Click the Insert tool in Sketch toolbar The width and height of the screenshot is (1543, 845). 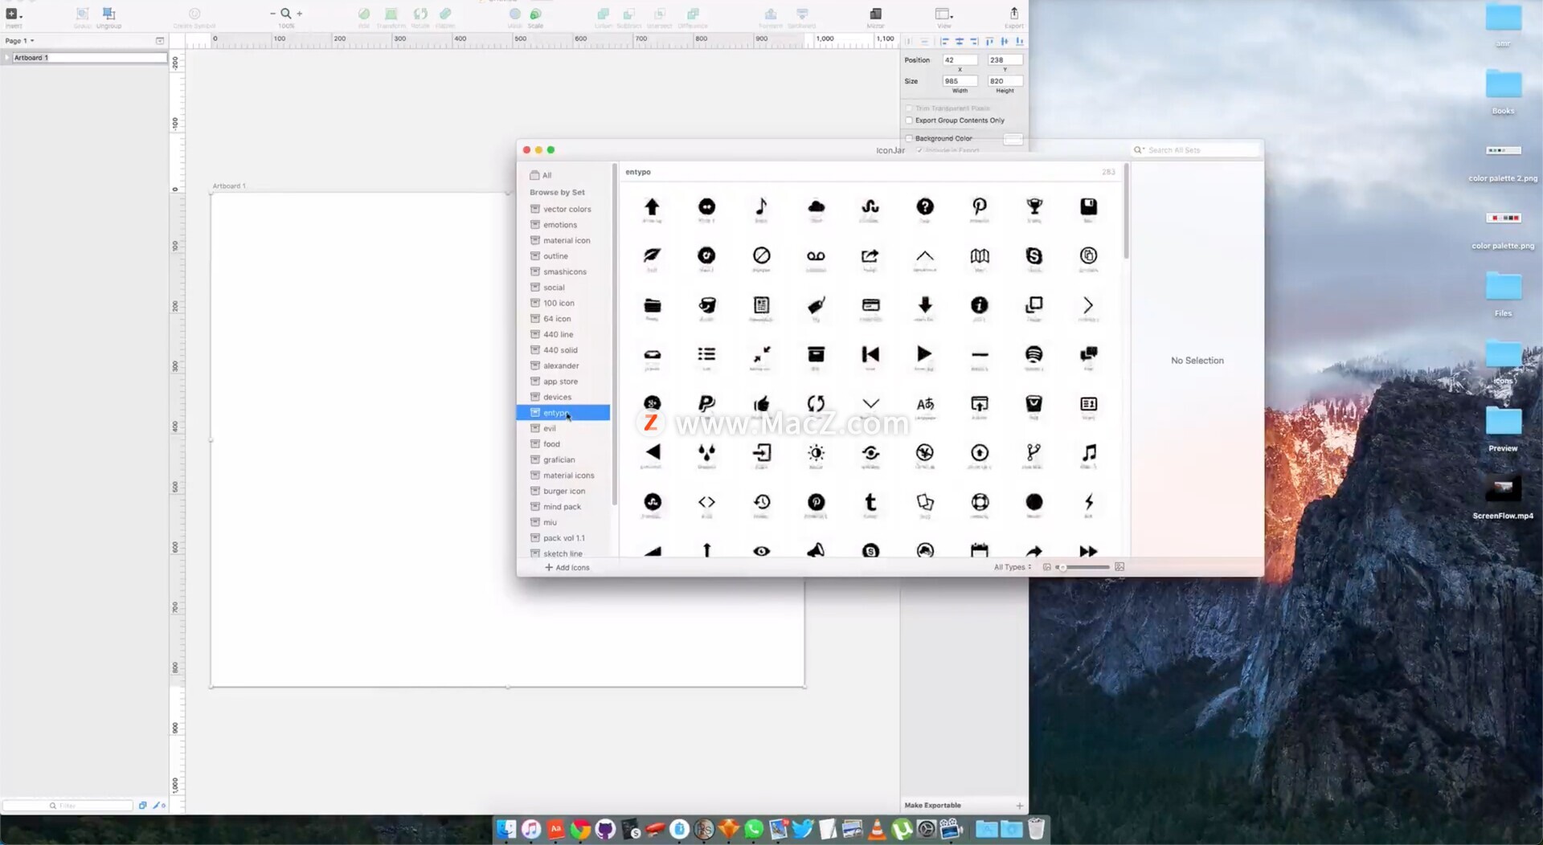point(14,17)
